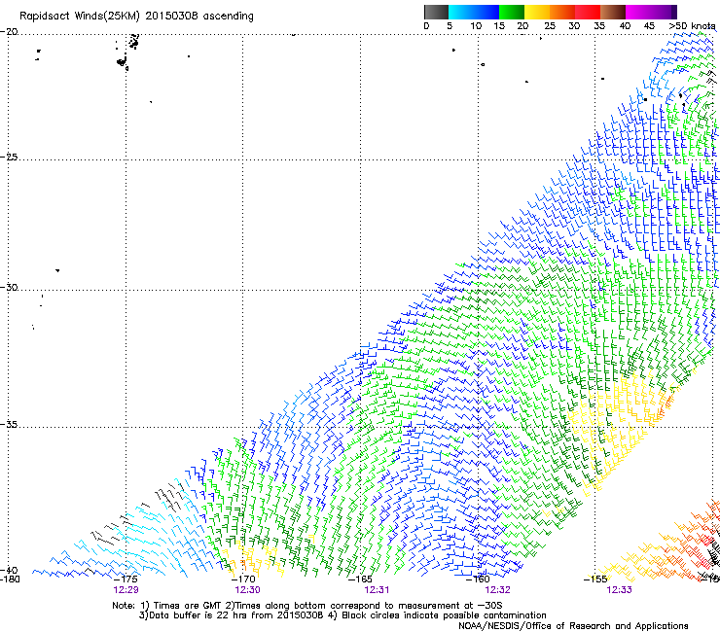The width and height of the screenshot is (720, 632).
Task: Select the magenta-purple 40-50 knots color segment
Action: (x=651, y=12)
